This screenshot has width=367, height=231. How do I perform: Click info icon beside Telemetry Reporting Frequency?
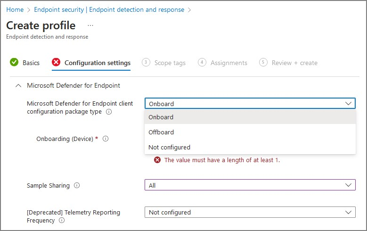(x=62, y=220)
